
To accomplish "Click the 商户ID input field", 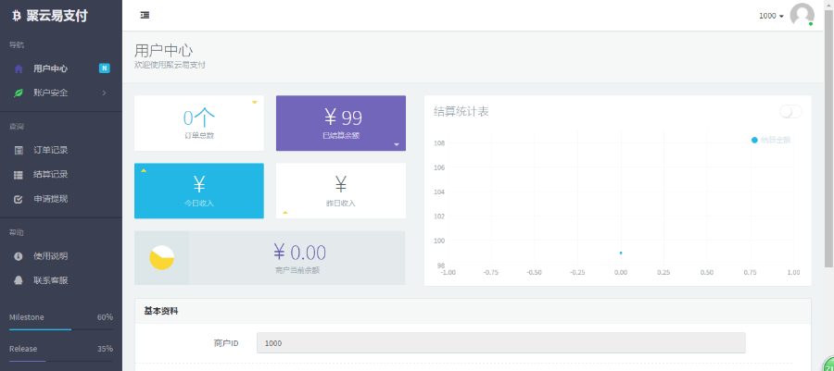I will [501, 343].
